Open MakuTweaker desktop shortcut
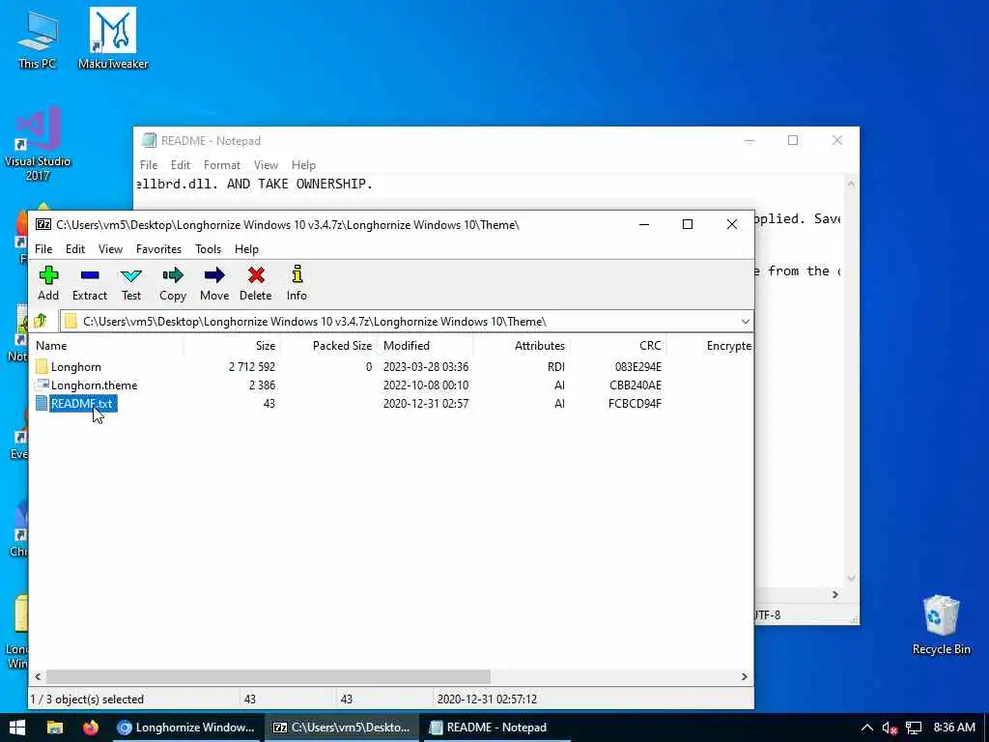Image resolution: width=989 pixels, height=742 pixels. [x=113, y=38]
